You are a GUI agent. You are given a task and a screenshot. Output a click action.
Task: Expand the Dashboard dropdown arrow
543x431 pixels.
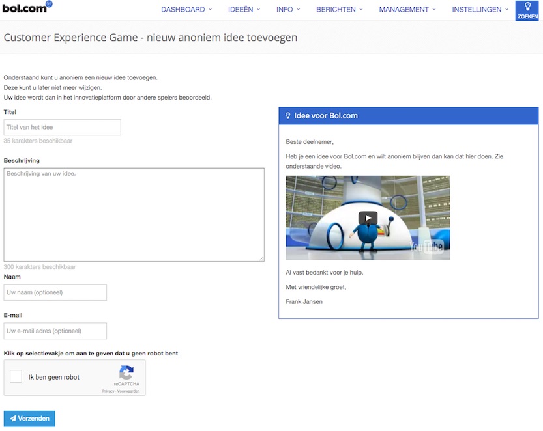210,9
